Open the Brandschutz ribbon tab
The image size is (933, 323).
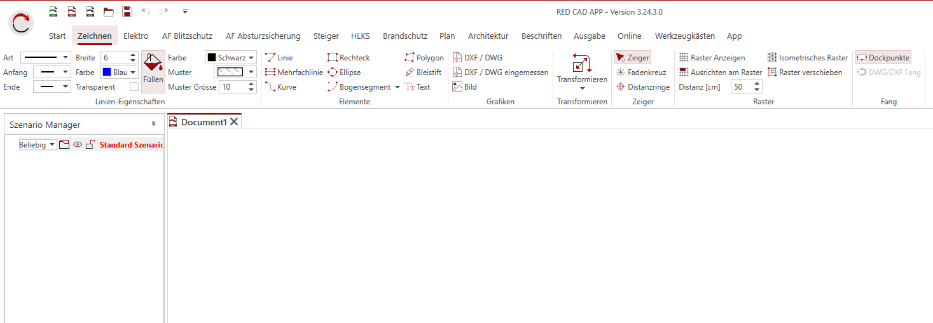404,36
